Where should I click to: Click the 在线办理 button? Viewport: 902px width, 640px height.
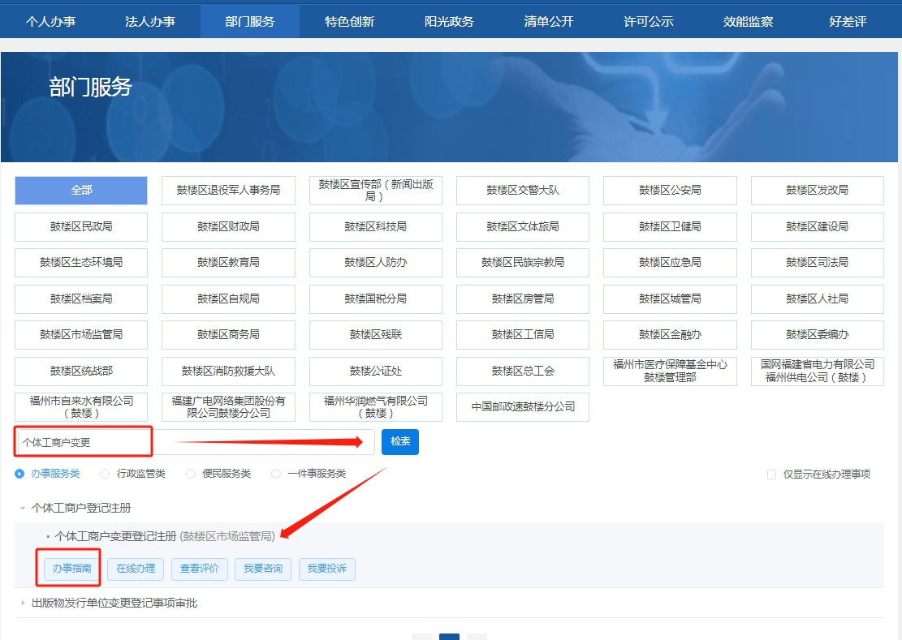click(136, 569)
